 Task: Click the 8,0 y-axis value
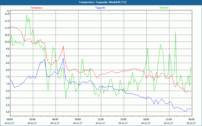[8, 70]
